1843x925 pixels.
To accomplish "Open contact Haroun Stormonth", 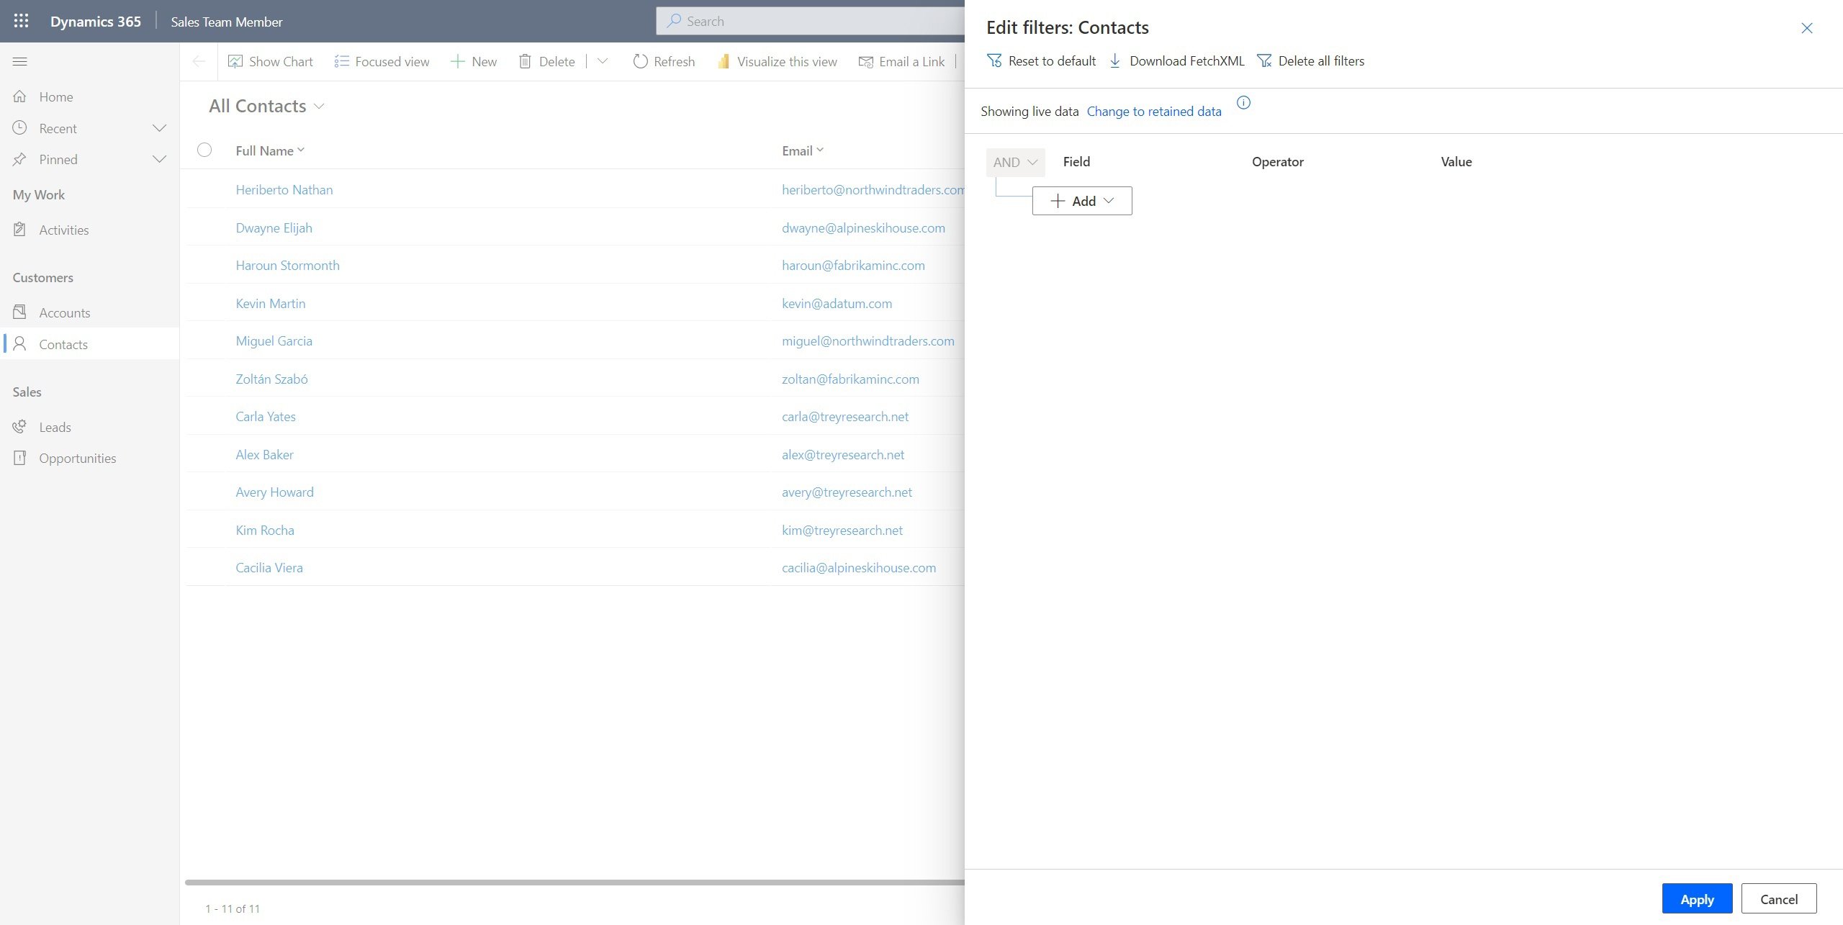I will tap(288, 266).
